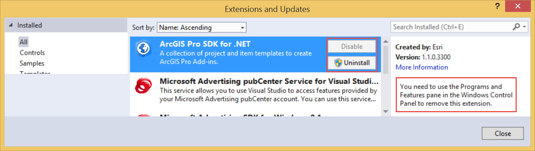Click the search magnifier icon

[517, 27]
